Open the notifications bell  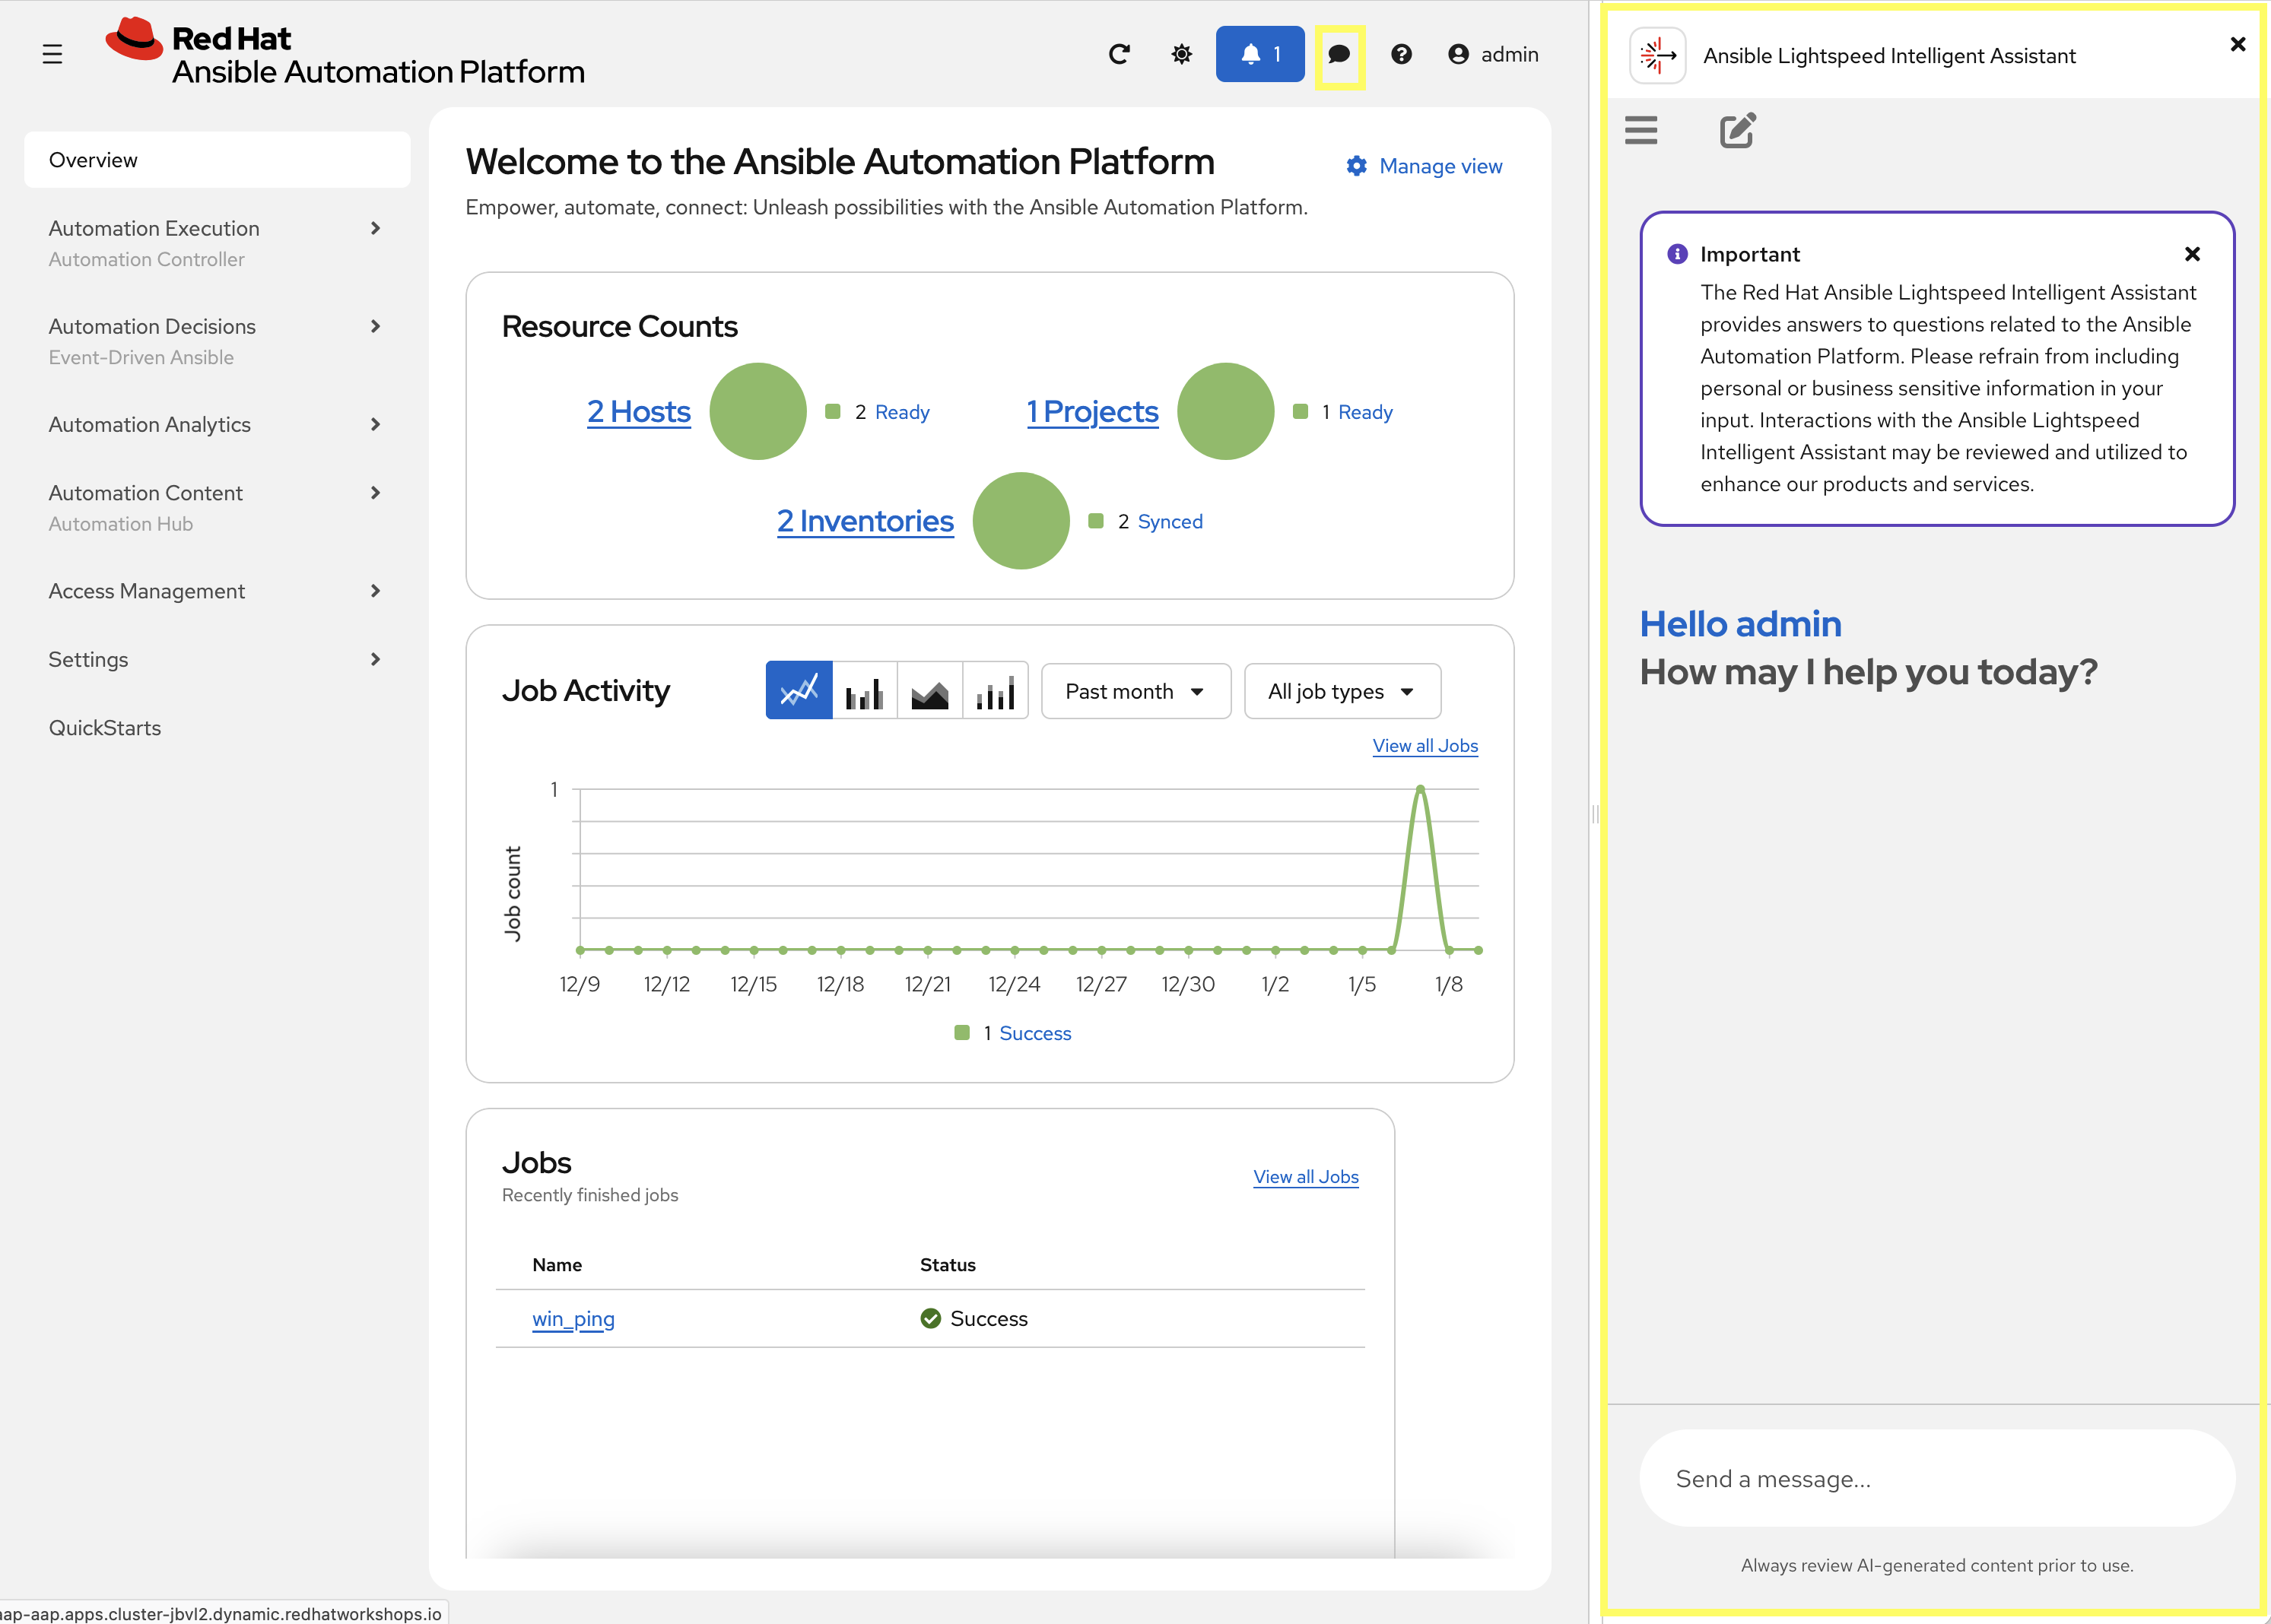[x=1259, y=55]
